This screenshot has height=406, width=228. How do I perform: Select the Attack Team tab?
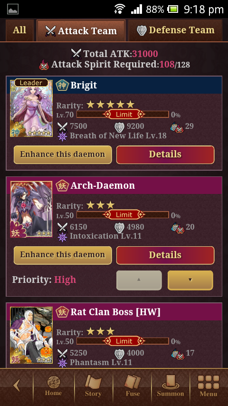point(81,30)
